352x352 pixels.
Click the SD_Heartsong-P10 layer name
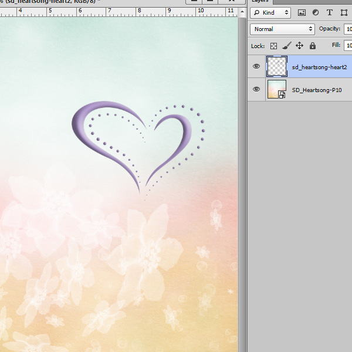317,90
